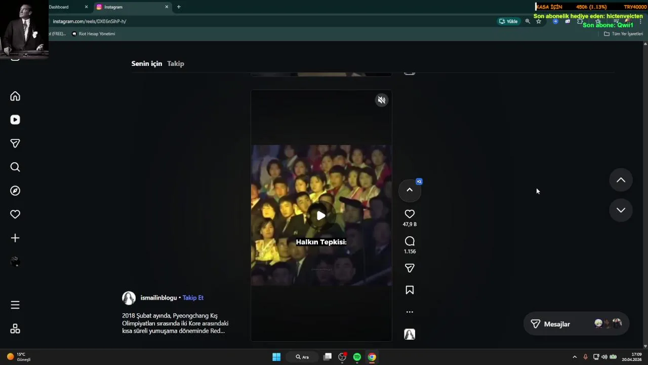This screenshot has width=648, height=365.
Task: Open the hamburger More menu in sidebar
Action: click(15, 305)
